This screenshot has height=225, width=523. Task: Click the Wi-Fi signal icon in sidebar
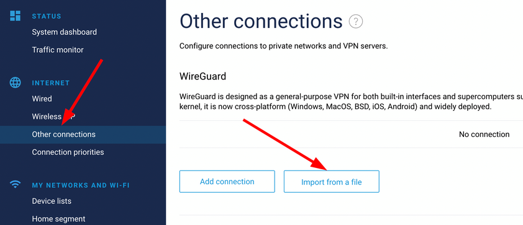pyautogui.click(x=15, y=184)
